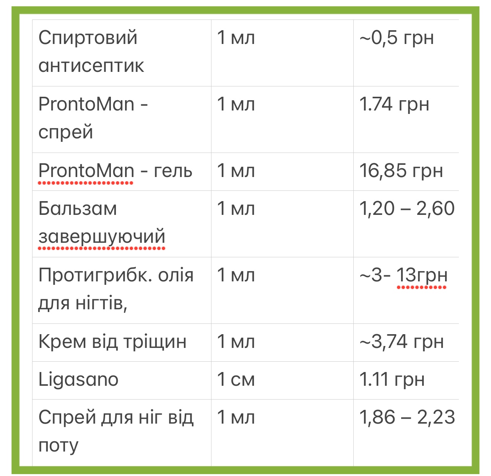
Task: Click the 'Ligasano' cell
Action: coord(122,380)
